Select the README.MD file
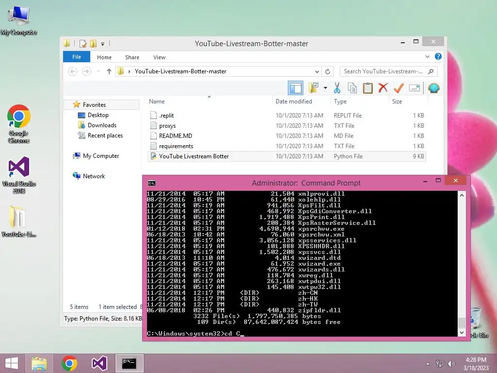Viewport: 497px width, 373px height. pyautogui.click(x=286, y=136)
